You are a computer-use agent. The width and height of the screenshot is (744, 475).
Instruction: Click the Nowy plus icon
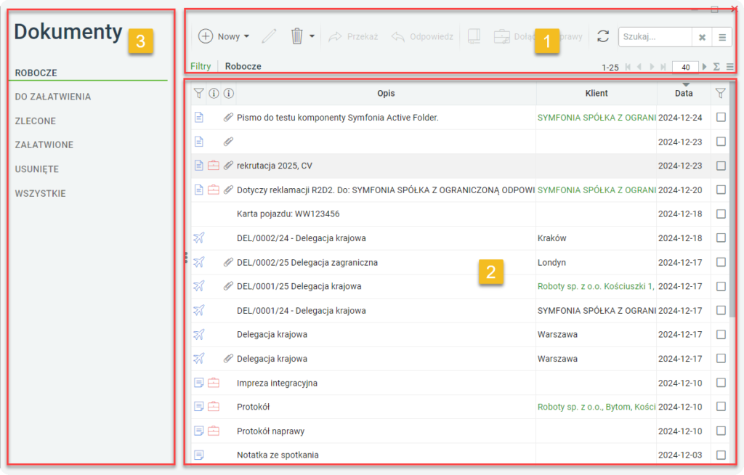tap(206, 36)
